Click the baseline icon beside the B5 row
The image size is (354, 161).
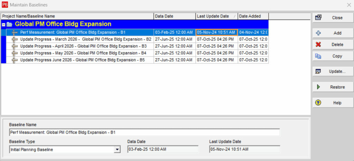point(15,60)
